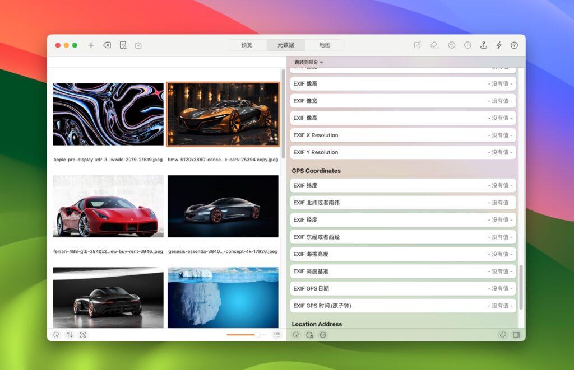574x370 pixels.
Task: Click the more options ellipsis button
Action: pyautogui.click(x=466, y=45)
